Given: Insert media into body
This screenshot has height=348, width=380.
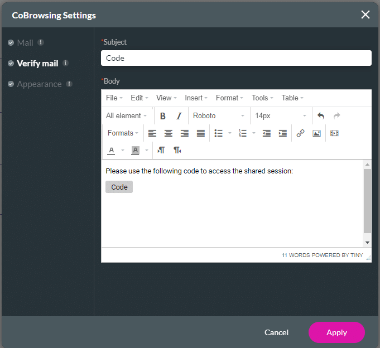Looking at the screenshot, I should 334,133.
